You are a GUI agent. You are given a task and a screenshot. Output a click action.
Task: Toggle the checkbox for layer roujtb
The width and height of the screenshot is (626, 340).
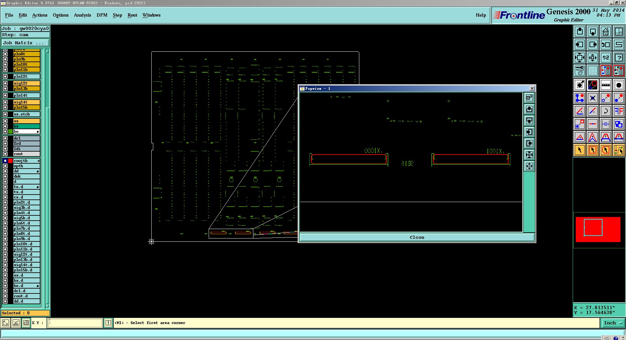pyautogui.click(x=5, y=161)
